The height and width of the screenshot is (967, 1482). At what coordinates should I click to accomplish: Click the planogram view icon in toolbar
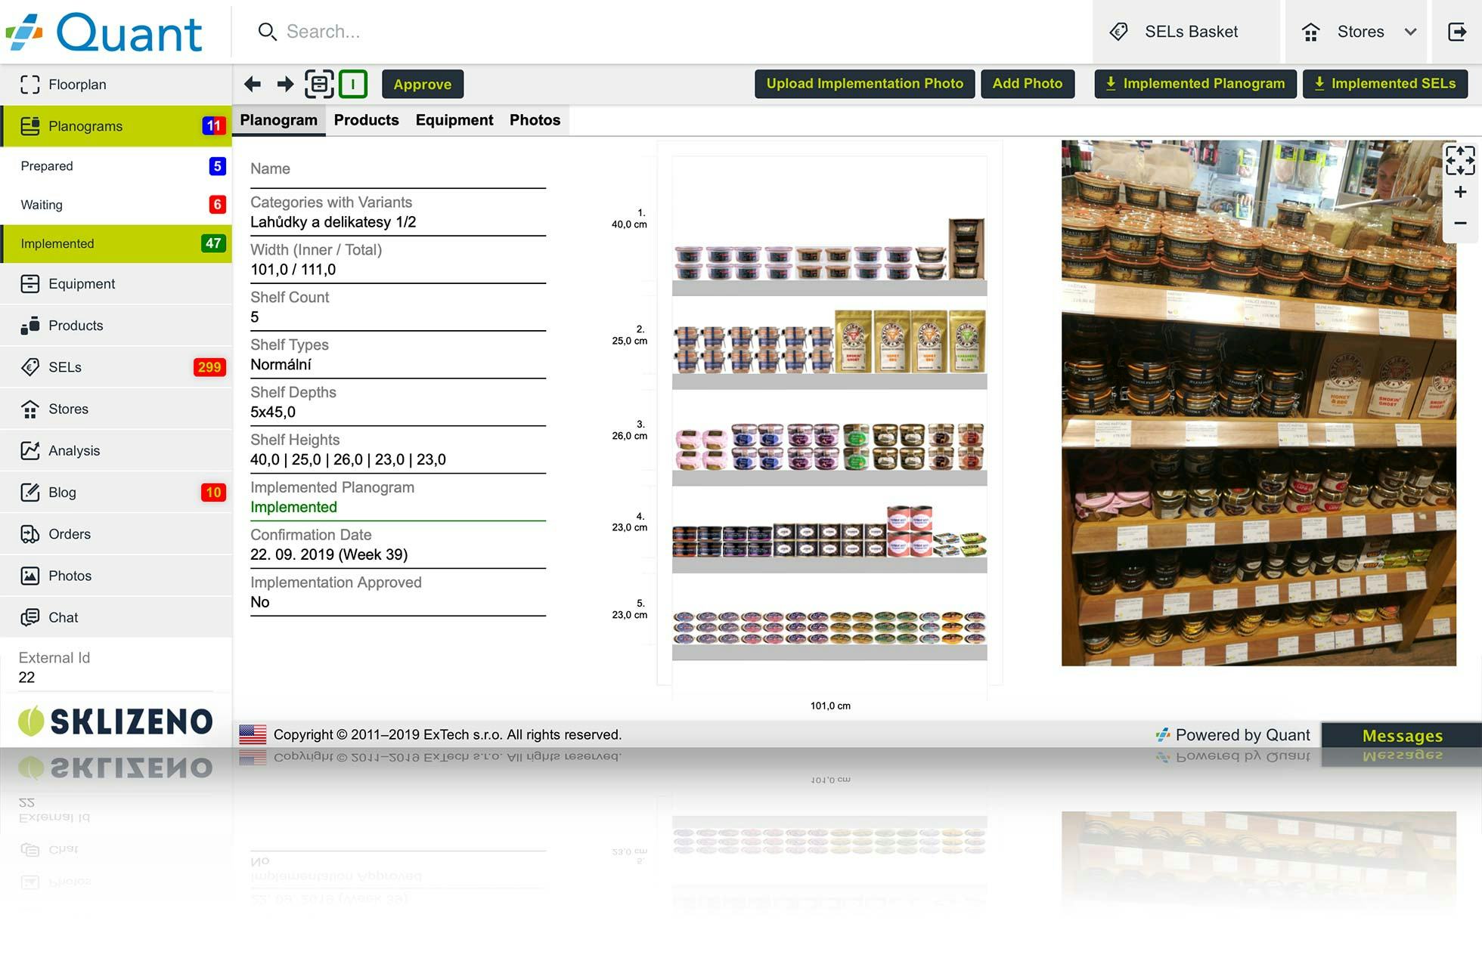[319, 84]
